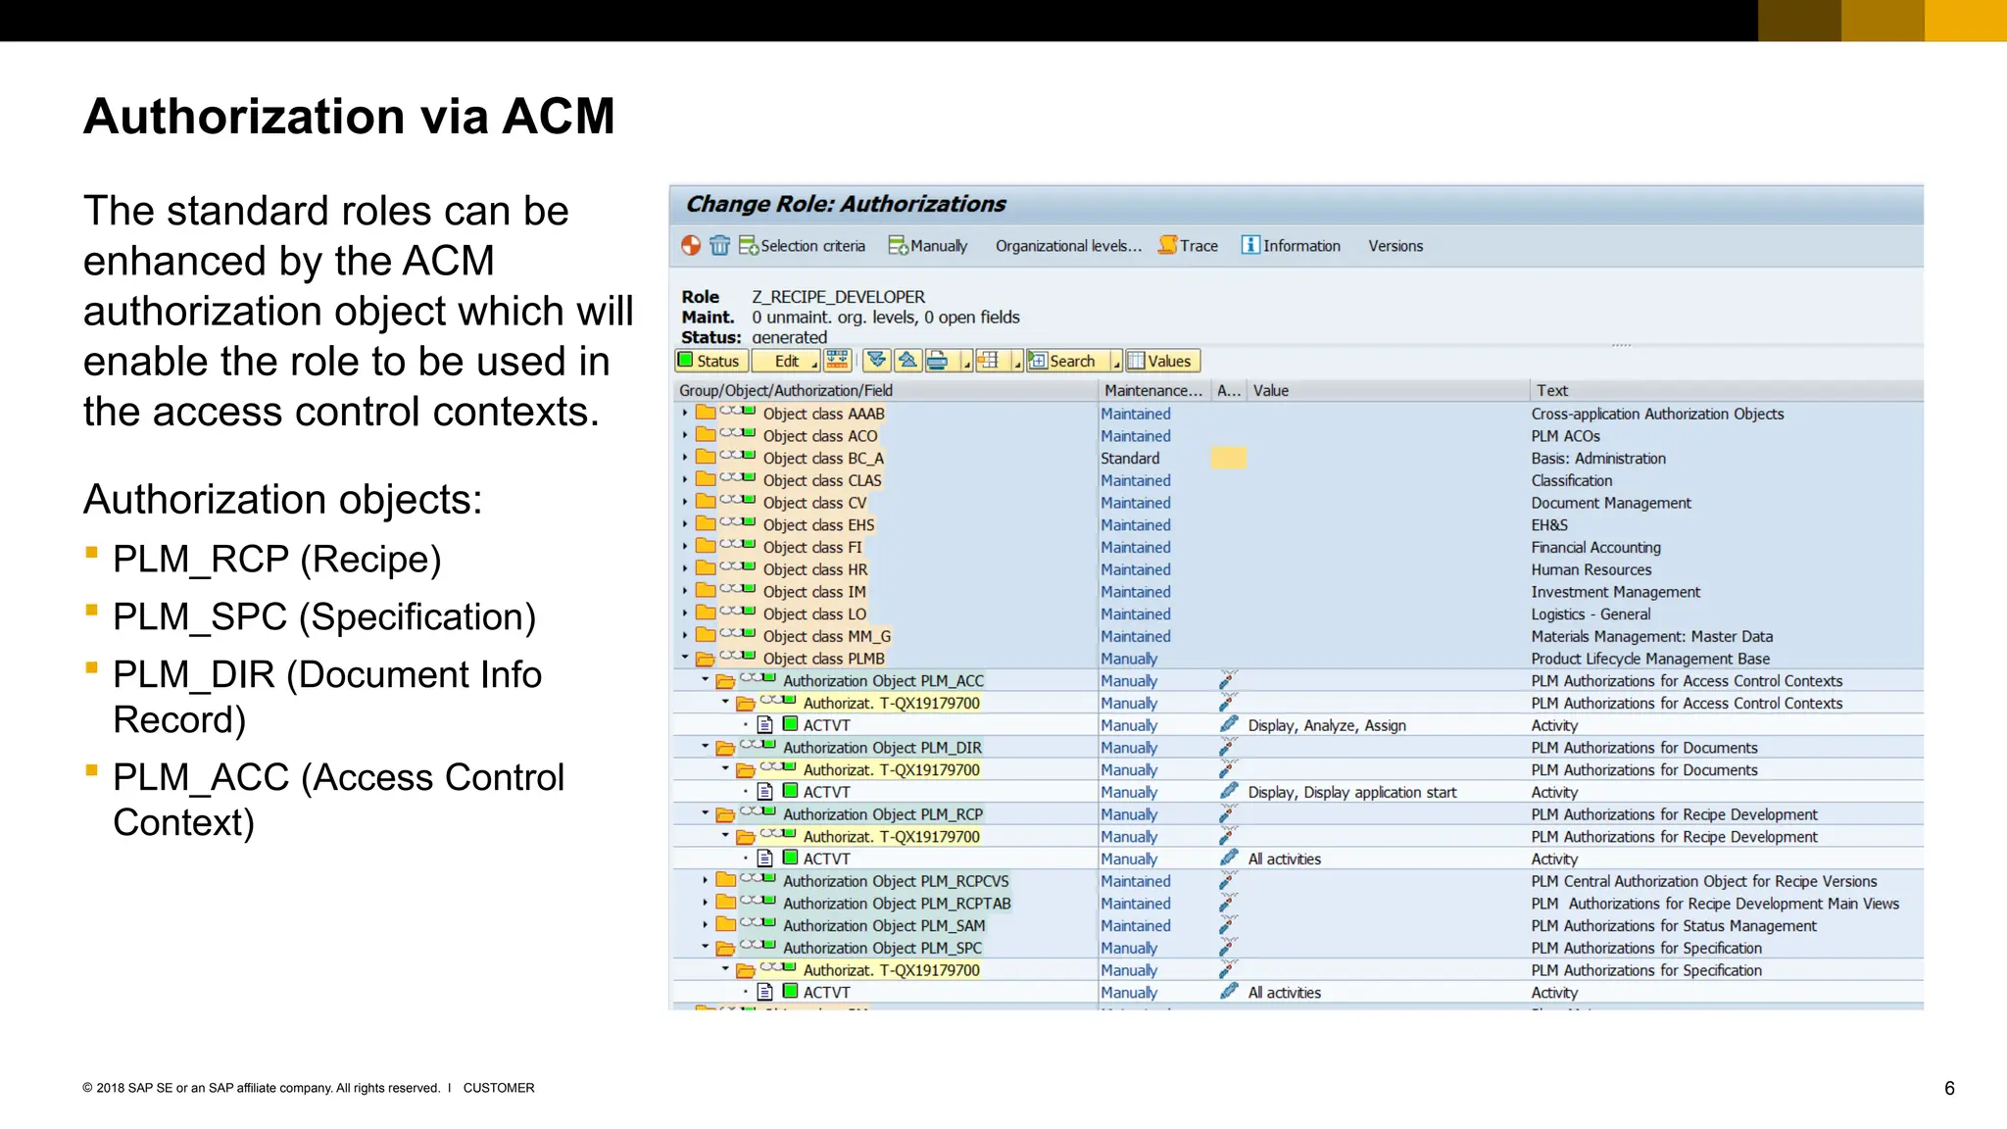Click the Values button
2007x1129 pixels.
point(1162,361)
